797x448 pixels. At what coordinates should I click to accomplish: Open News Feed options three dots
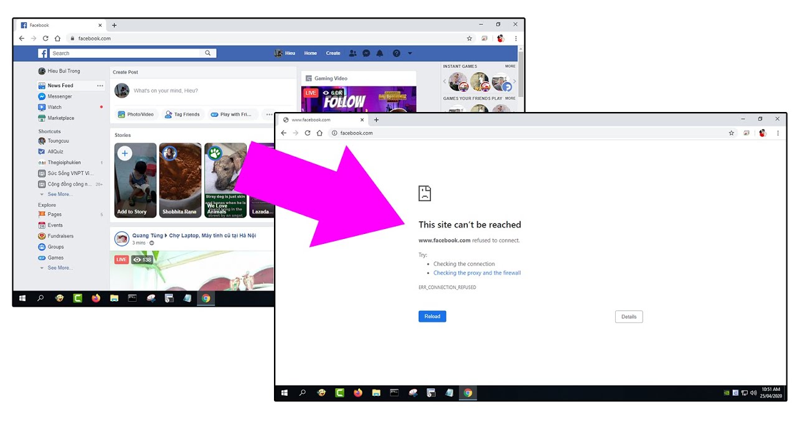(x=100, y=86)
